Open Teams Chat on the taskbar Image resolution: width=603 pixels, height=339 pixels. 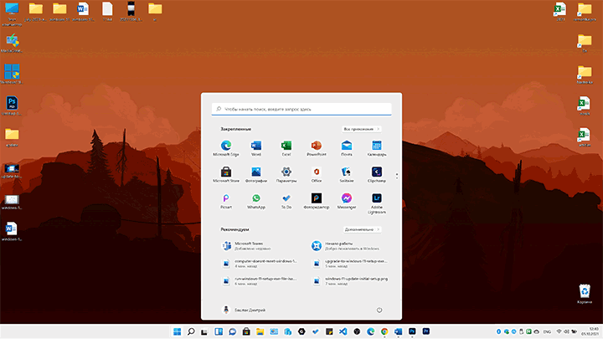(232, 331)
